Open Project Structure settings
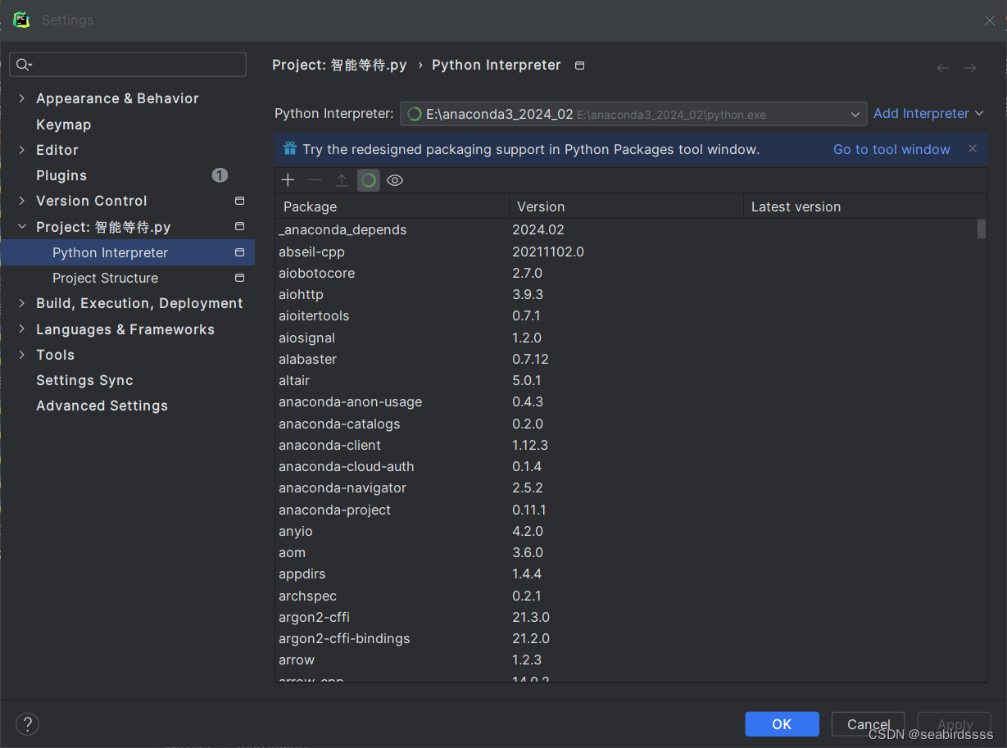Screen dimensions: 1007x748 pos(106,278)
